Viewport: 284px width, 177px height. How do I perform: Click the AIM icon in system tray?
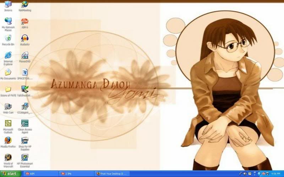(264, 174)
